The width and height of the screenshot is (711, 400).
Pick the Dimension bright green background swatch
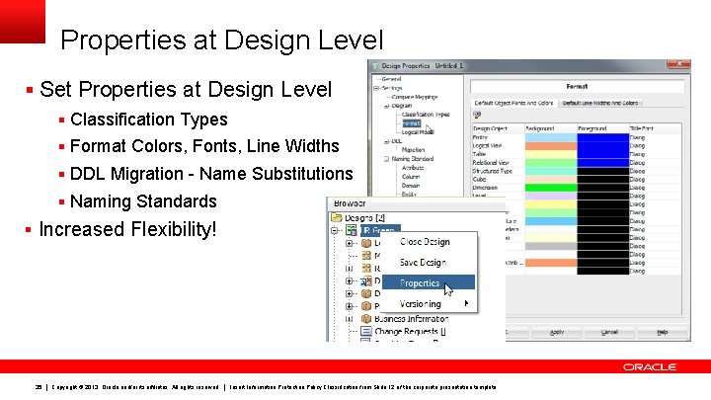point(551,188)
